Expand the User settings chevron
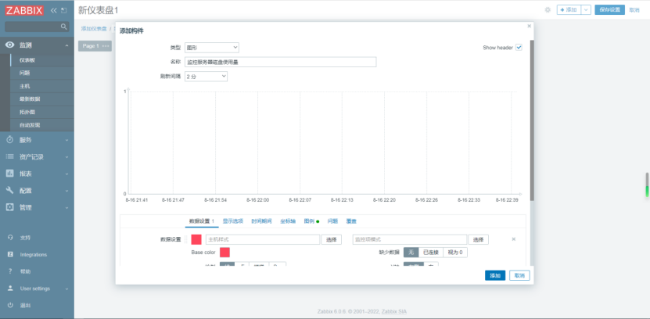This screenshot has height=319, width=650. (66, 289)
